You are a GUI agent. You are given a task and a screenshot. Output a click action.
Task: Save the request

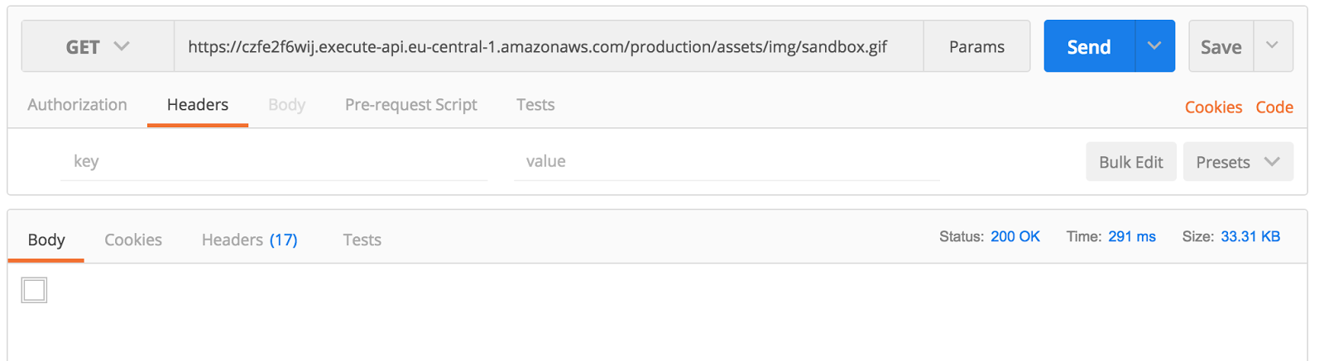pyautogui.click(x=1221, y=46)
